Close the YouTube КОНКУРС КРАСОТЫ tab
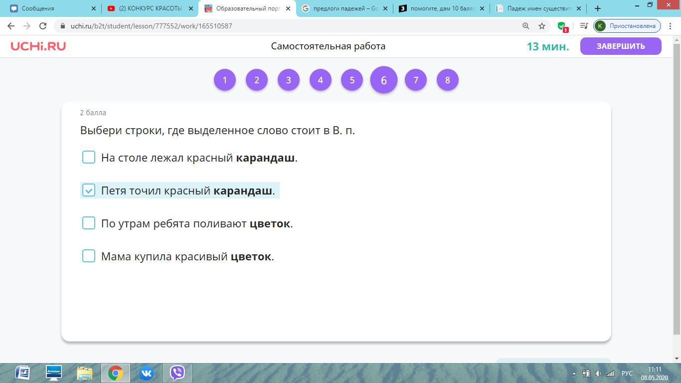 [x=190, y=8]
